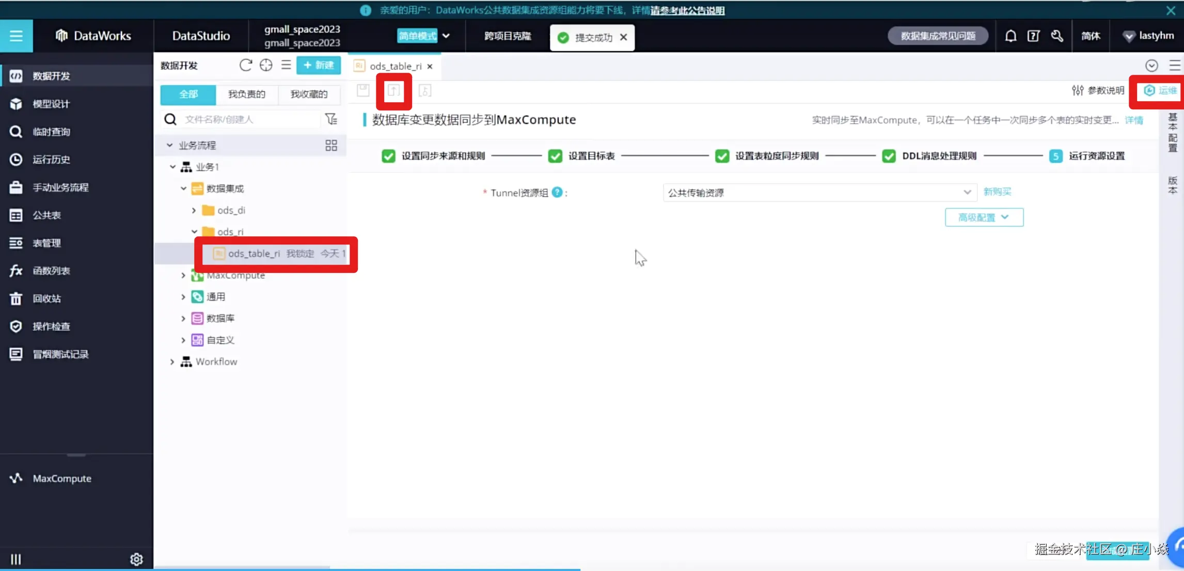Expand the 高级配置 dropdown button
This screenshot has height=571, width=1184.
coord(984,217)
